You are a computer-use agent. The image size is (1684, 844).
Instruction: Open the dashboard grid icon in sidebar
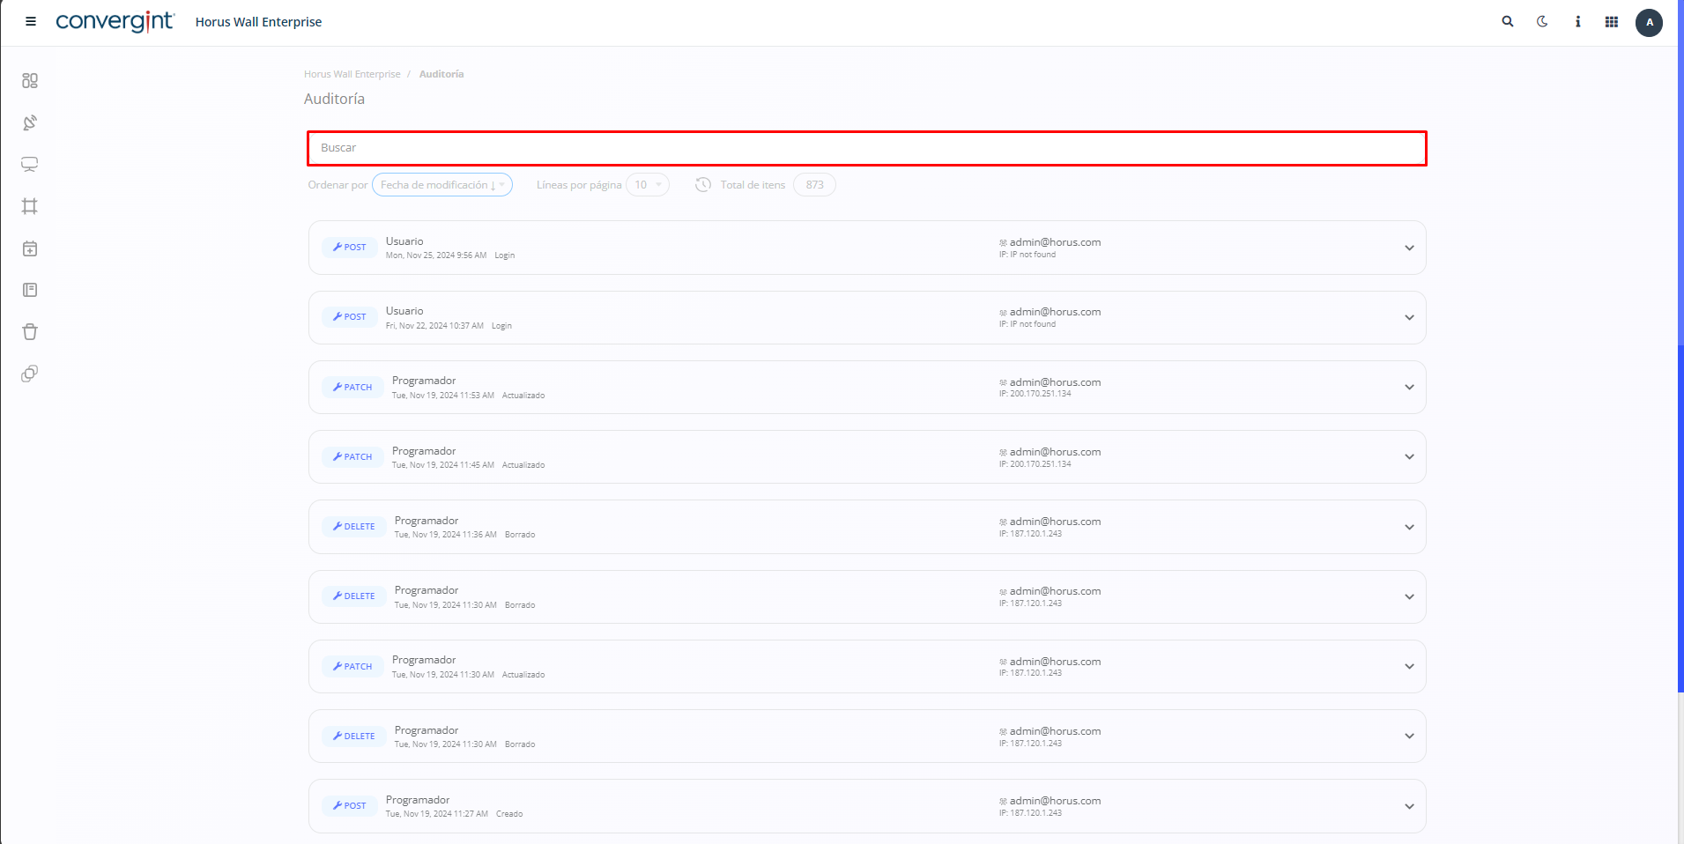(x=30, y=81)
